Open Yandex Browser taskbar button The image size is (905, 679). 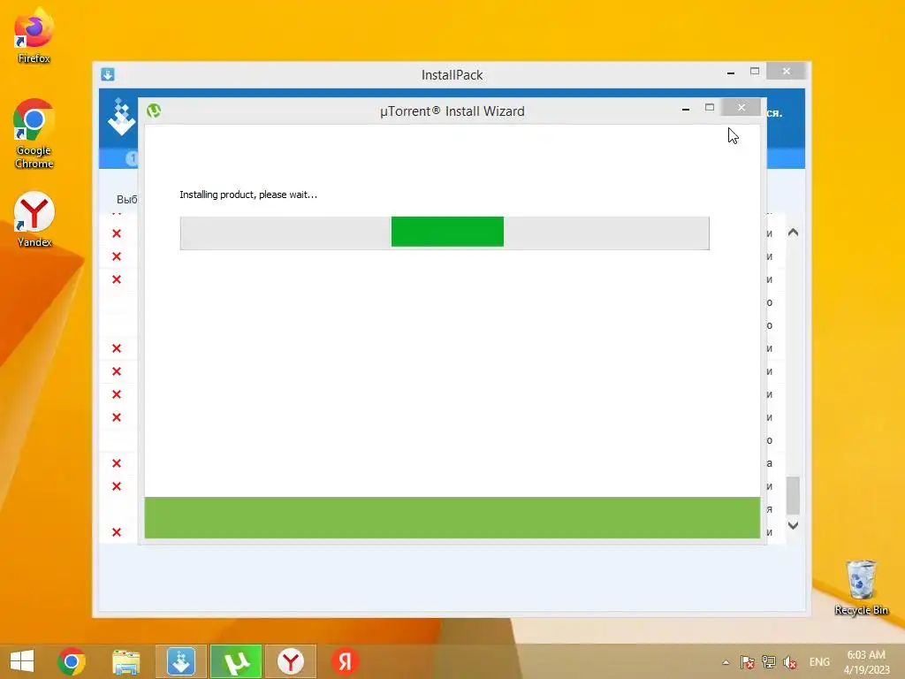coord(290,661)
